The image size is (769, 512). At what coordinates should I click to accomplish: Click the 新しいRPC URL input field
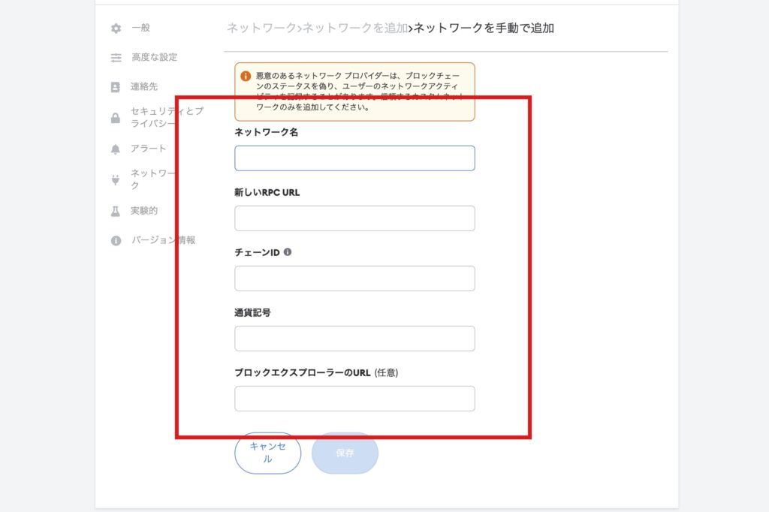pos(354,218)
